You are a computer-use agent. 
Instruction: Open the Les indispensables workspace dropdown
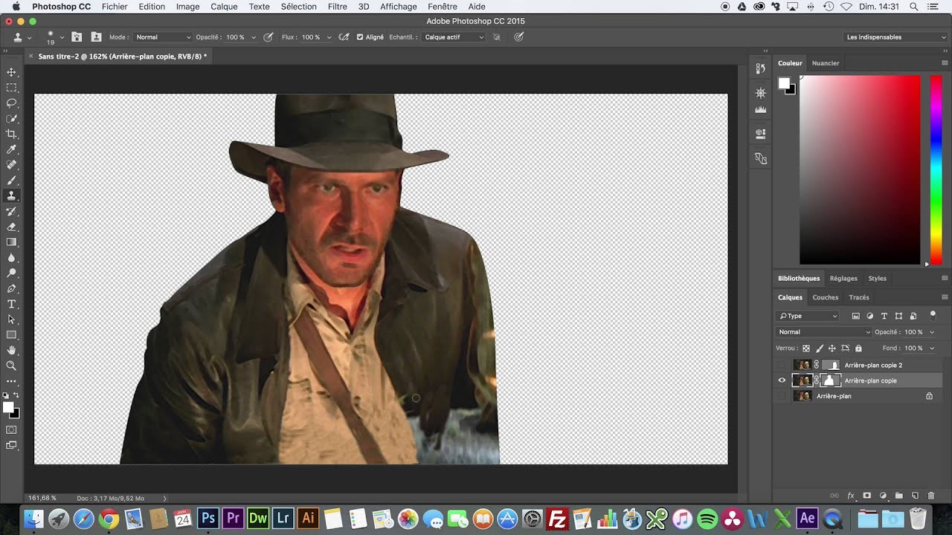click(895, 37)
